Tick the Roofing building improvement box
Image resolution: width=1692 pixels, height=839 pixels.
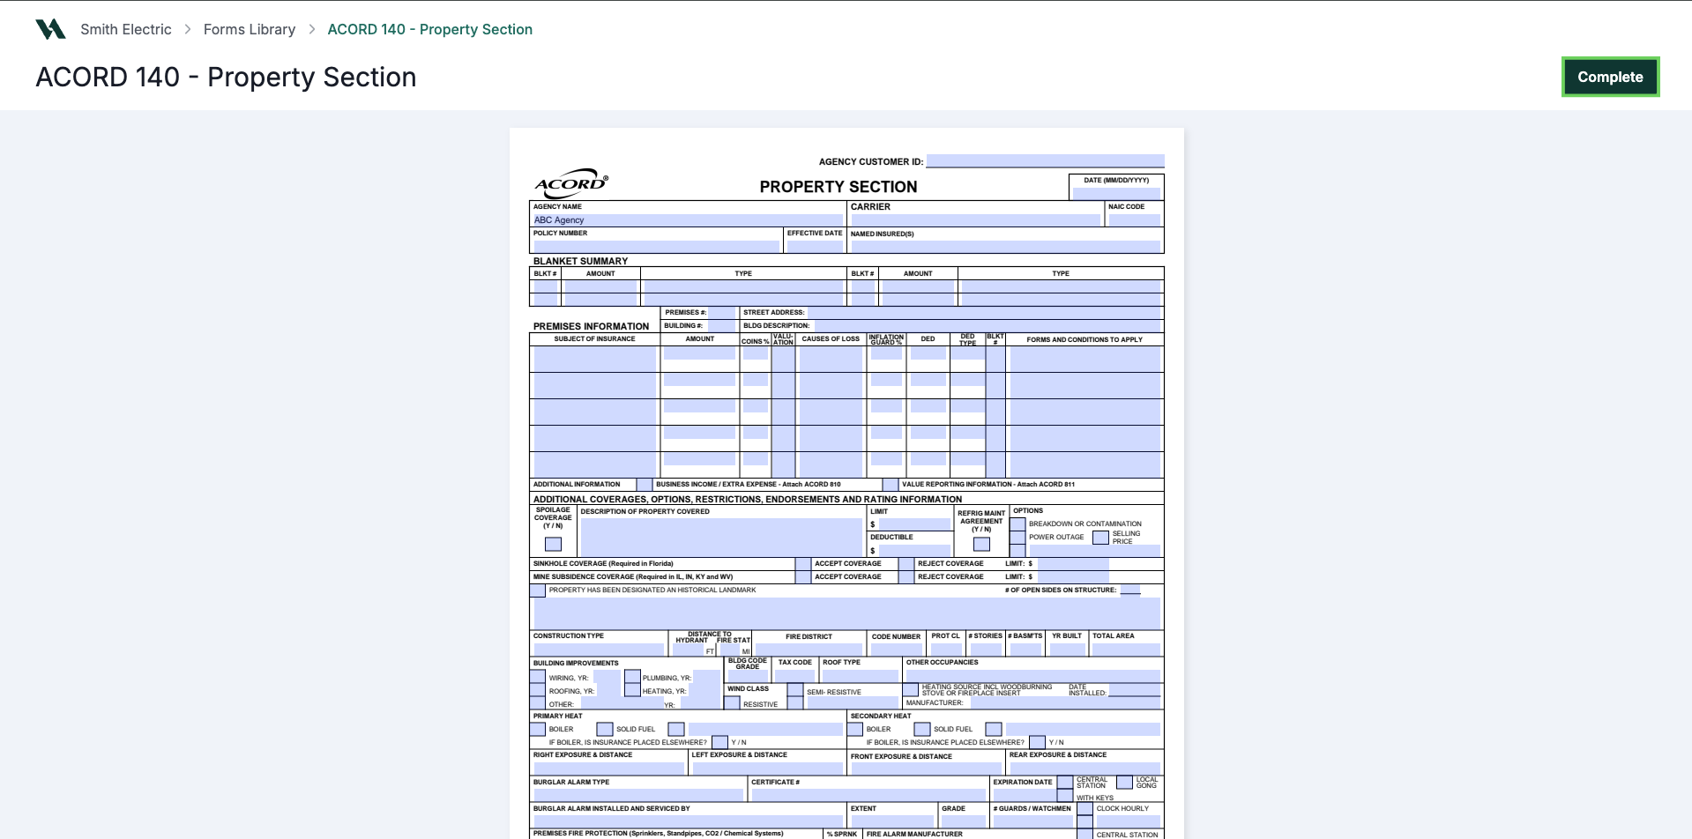538,691
